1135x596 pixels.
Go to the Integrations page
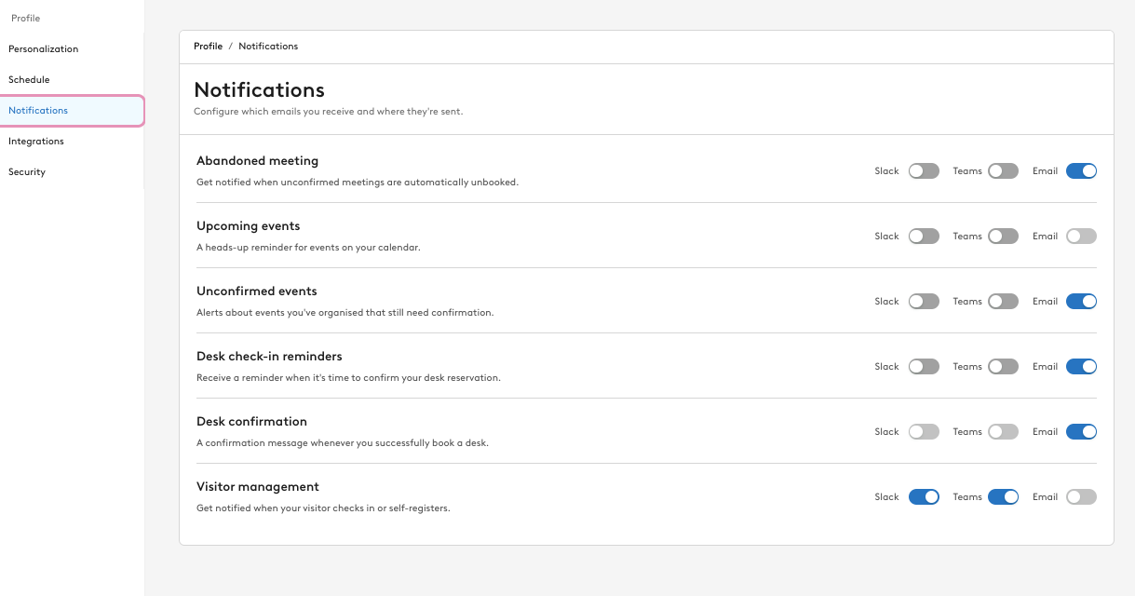pyautogui.click(x=35, y=141)
